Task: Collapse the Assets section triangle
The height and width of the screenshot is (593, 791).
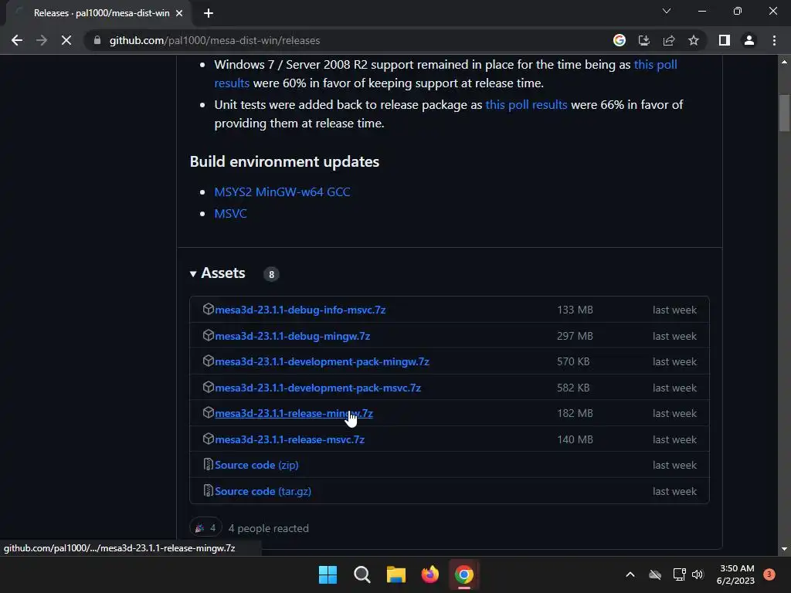Action: (192, 274)
